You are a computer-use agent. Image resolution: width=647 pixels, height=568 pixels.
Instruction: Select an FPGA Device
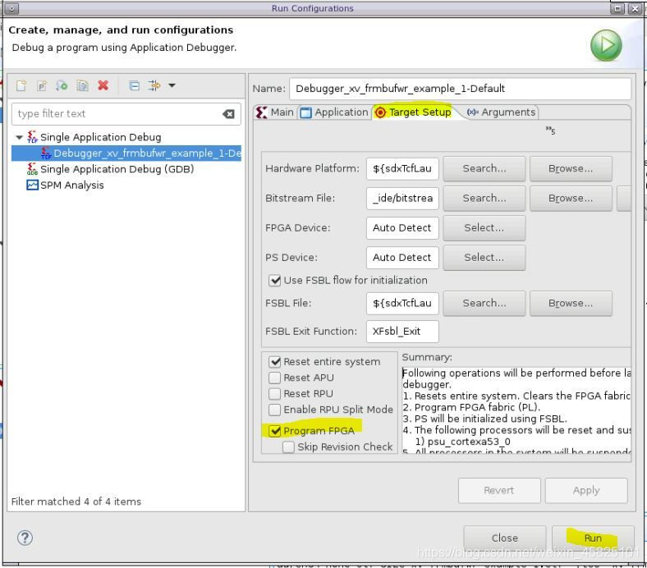pyautogui.click(x=484, y=228)
